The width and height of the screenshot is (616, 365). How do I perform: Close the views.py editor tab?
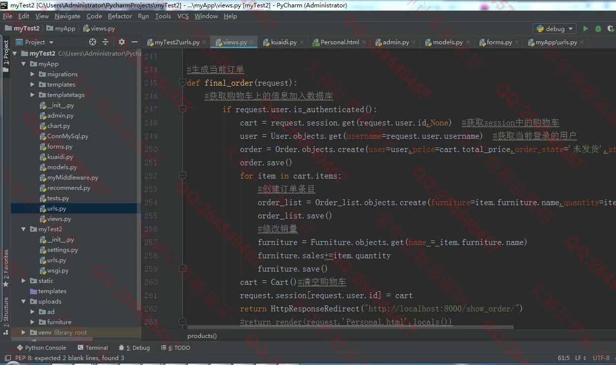[x=251, y=42]
